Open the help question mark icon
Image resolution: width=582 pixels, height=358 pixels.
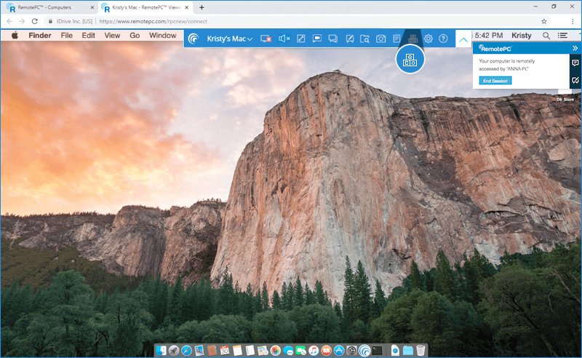pos(443,39)
